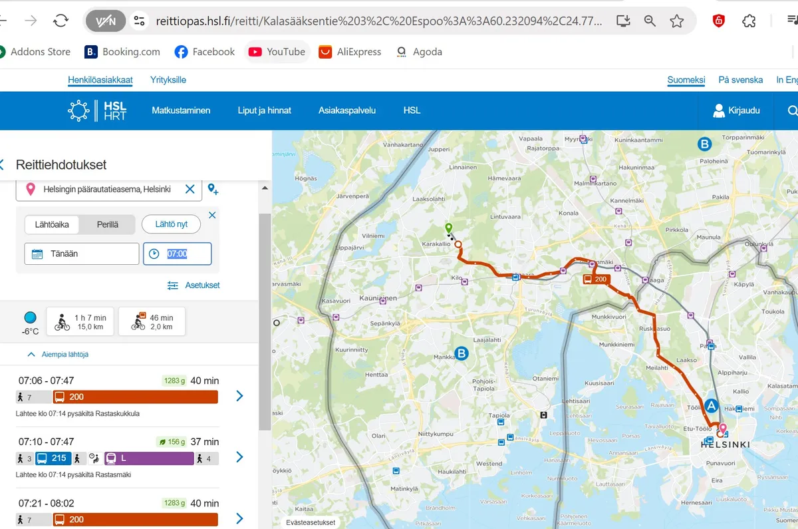This screenshot has height=529, width=798.
Task: Open Addons Store bookmark
Action: (x=35, y=51)
